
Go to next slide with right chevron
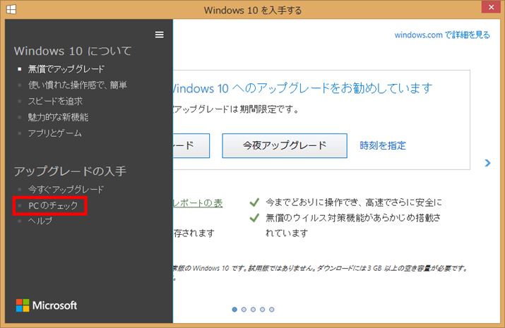click(487, 163)
